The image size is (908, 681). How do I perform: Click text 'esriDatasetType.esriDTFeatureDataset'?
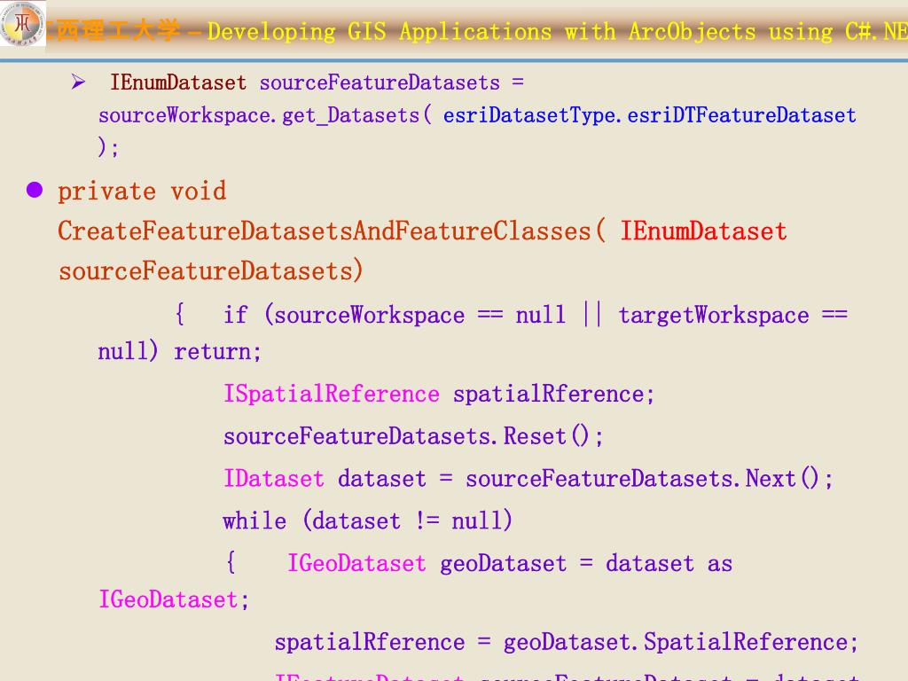point(650,115)
